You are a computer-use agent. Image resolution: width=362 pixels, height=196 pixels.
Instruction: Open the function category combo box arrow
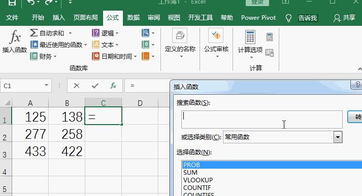pyautogui.click(x=338, y=137)
